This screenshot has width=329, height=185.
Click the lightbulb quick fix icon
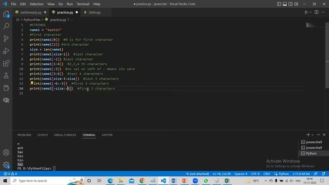click(32, 83)
